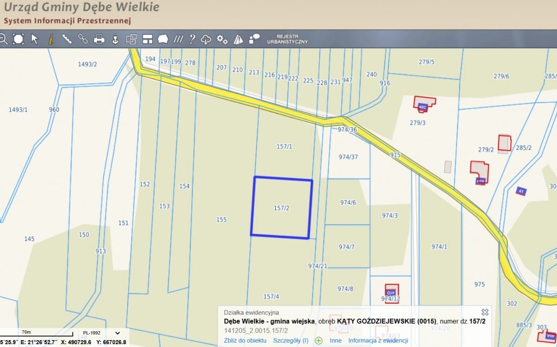Click the cloud download icon
Viewport: 557px width, 347px height.
tap(206, 39)
